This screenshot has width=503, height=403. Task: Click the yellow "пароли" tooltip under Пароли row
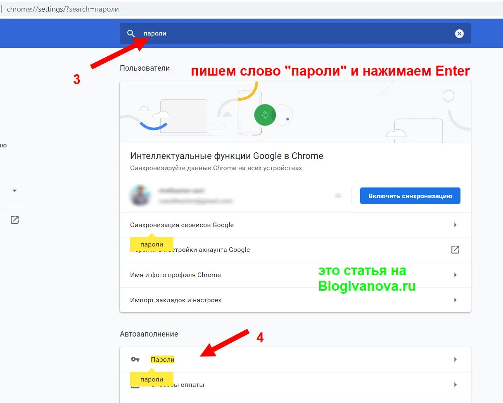coord(152,379)
